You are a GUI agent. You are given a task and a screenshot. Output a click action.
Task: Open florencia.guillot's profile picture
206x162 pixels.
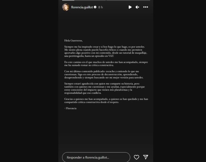(x=66, y=7)
